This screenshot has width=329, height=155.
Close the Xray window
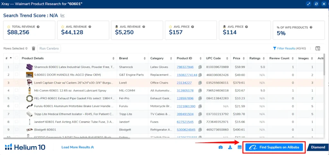324,4
